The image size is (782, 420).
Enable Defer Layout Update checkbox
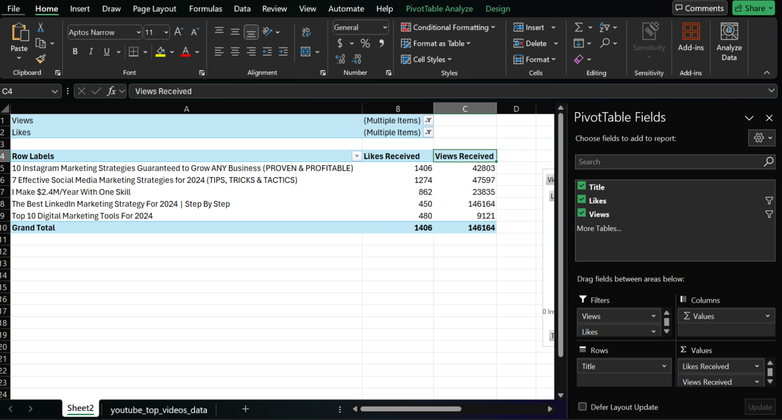582,407
